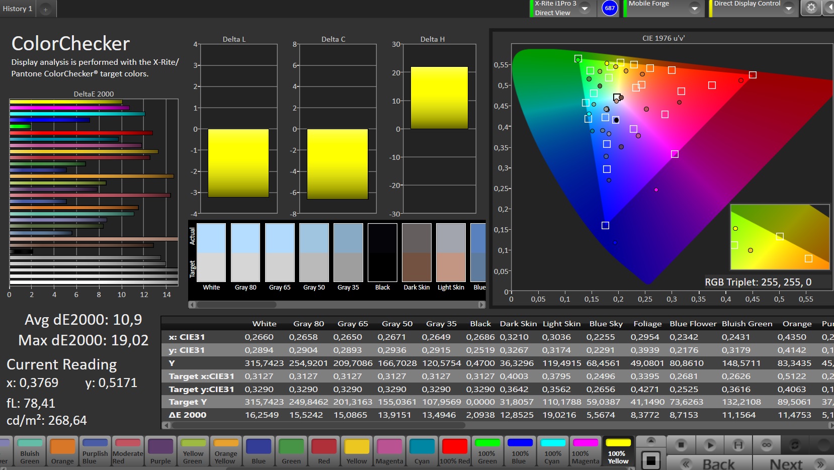834x470 pixels.
Task: Add a new history tab with plus
Action: [45, 9]
